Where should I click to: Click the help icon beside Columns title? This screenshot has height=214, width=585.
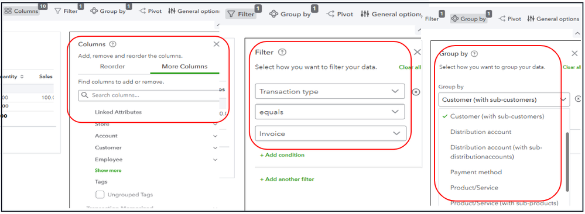coord(112,44)
